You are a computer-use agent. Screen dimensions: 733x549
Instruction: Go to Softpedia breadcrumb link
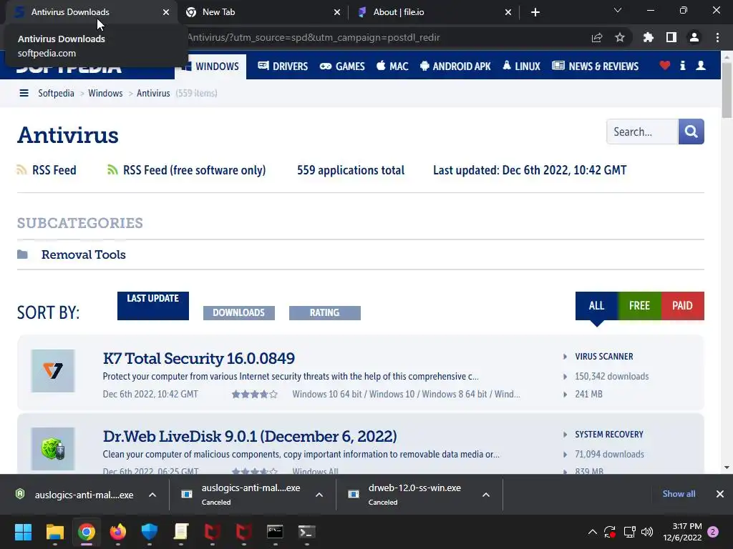pos(56,94)
